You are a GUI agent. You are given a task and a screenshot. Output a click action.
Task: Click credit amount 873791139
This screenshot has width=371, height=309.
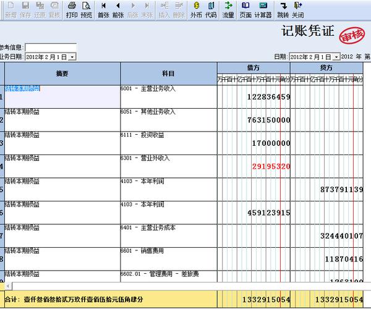click(x=342, y=190)
